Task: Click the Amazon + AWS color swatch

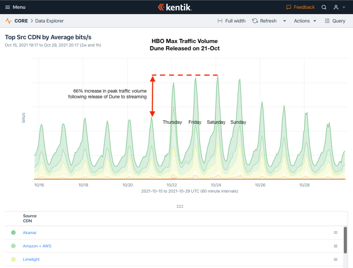Action: [13, 246]
